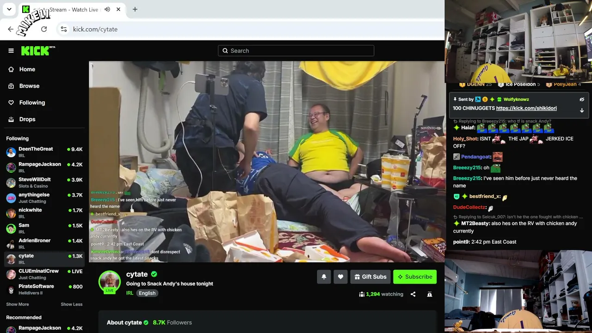Click the stream video player
The height and width of the screenshot is (333, 592).
267,162
